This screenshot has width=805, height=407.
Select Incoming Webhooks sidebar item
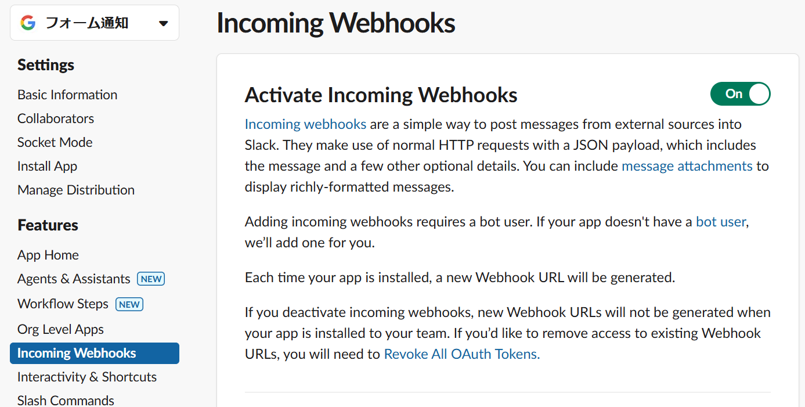click(95, 353)
